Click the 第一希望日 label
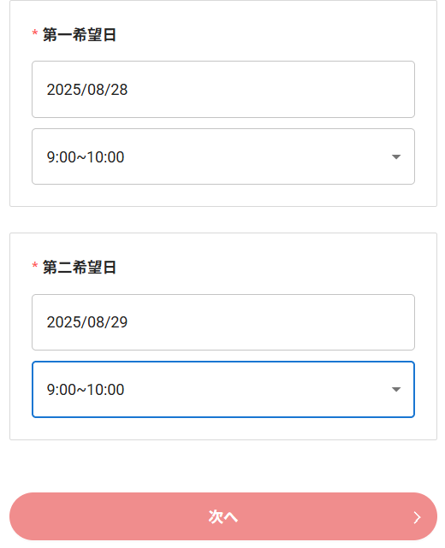Image resolution: width=445 pixels, height=548 pixels. (80, 34)
